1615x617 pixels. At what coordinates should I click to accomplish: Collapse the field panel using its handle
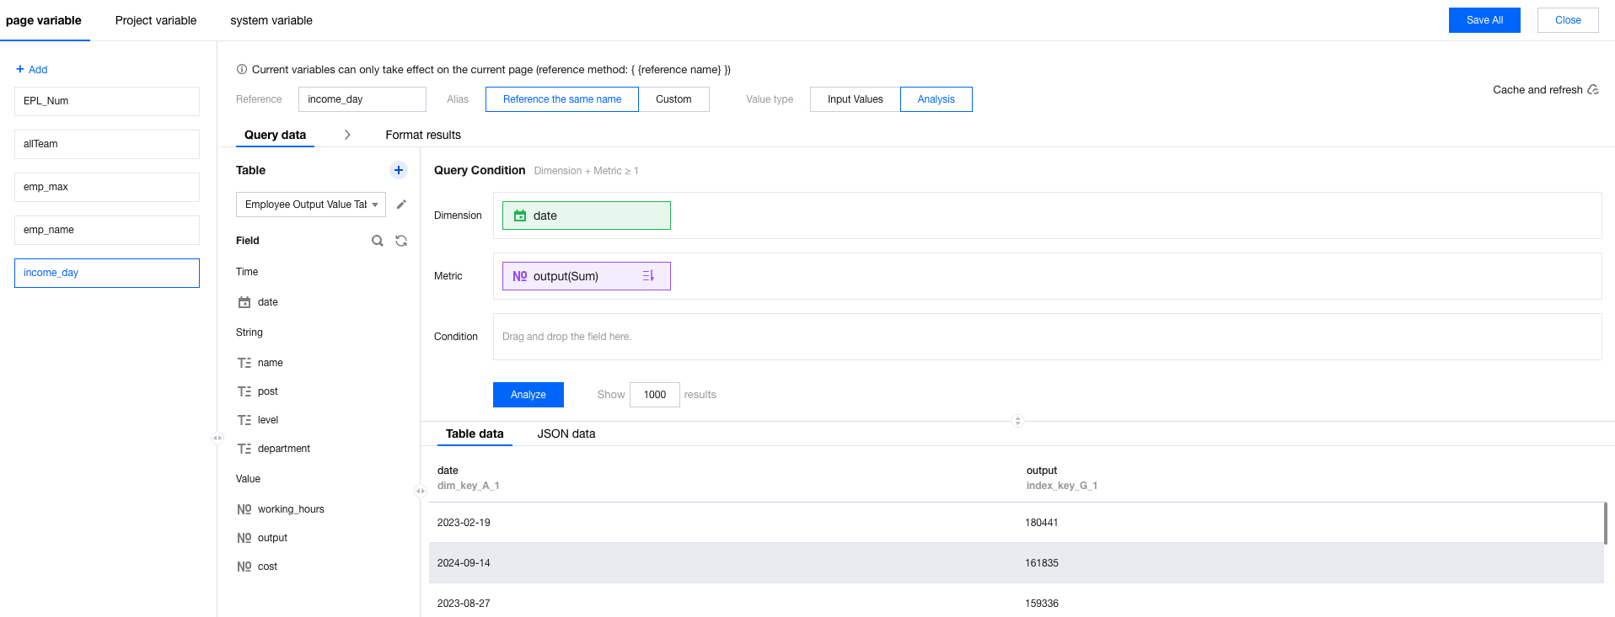[420, 491]
